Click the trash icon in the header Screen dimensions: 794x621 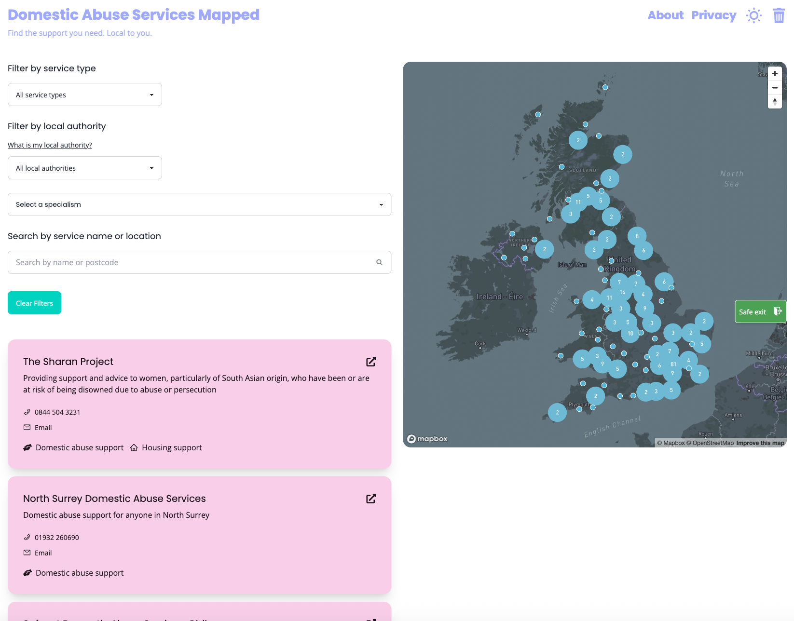[x=779, y=15]
